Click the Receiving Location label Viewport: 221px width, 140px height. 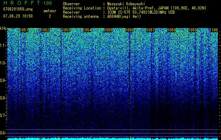[x=82, y=8]
